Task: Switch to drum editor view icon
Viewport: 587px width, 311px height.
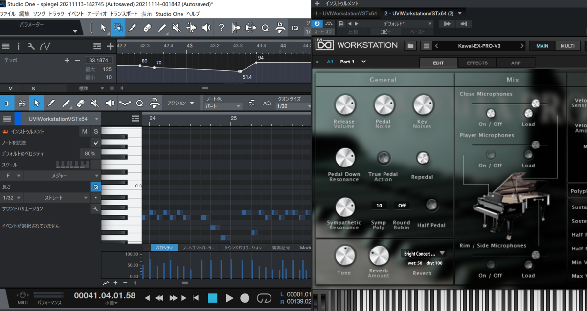Action: (x=22, y=103)
